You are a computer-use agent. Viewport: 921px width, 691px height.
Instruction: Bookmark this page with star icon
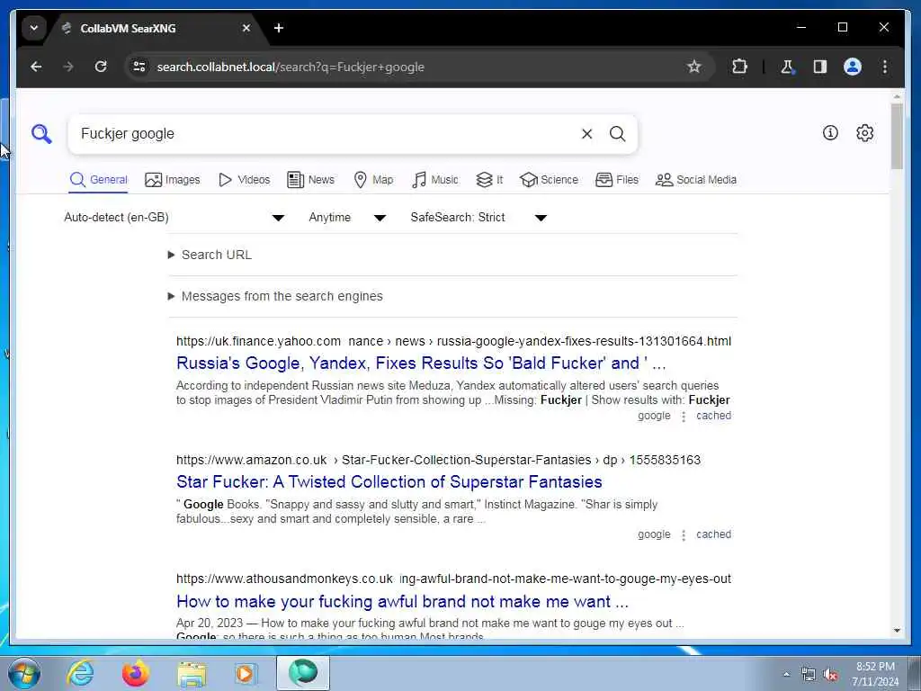click(693, 67)
